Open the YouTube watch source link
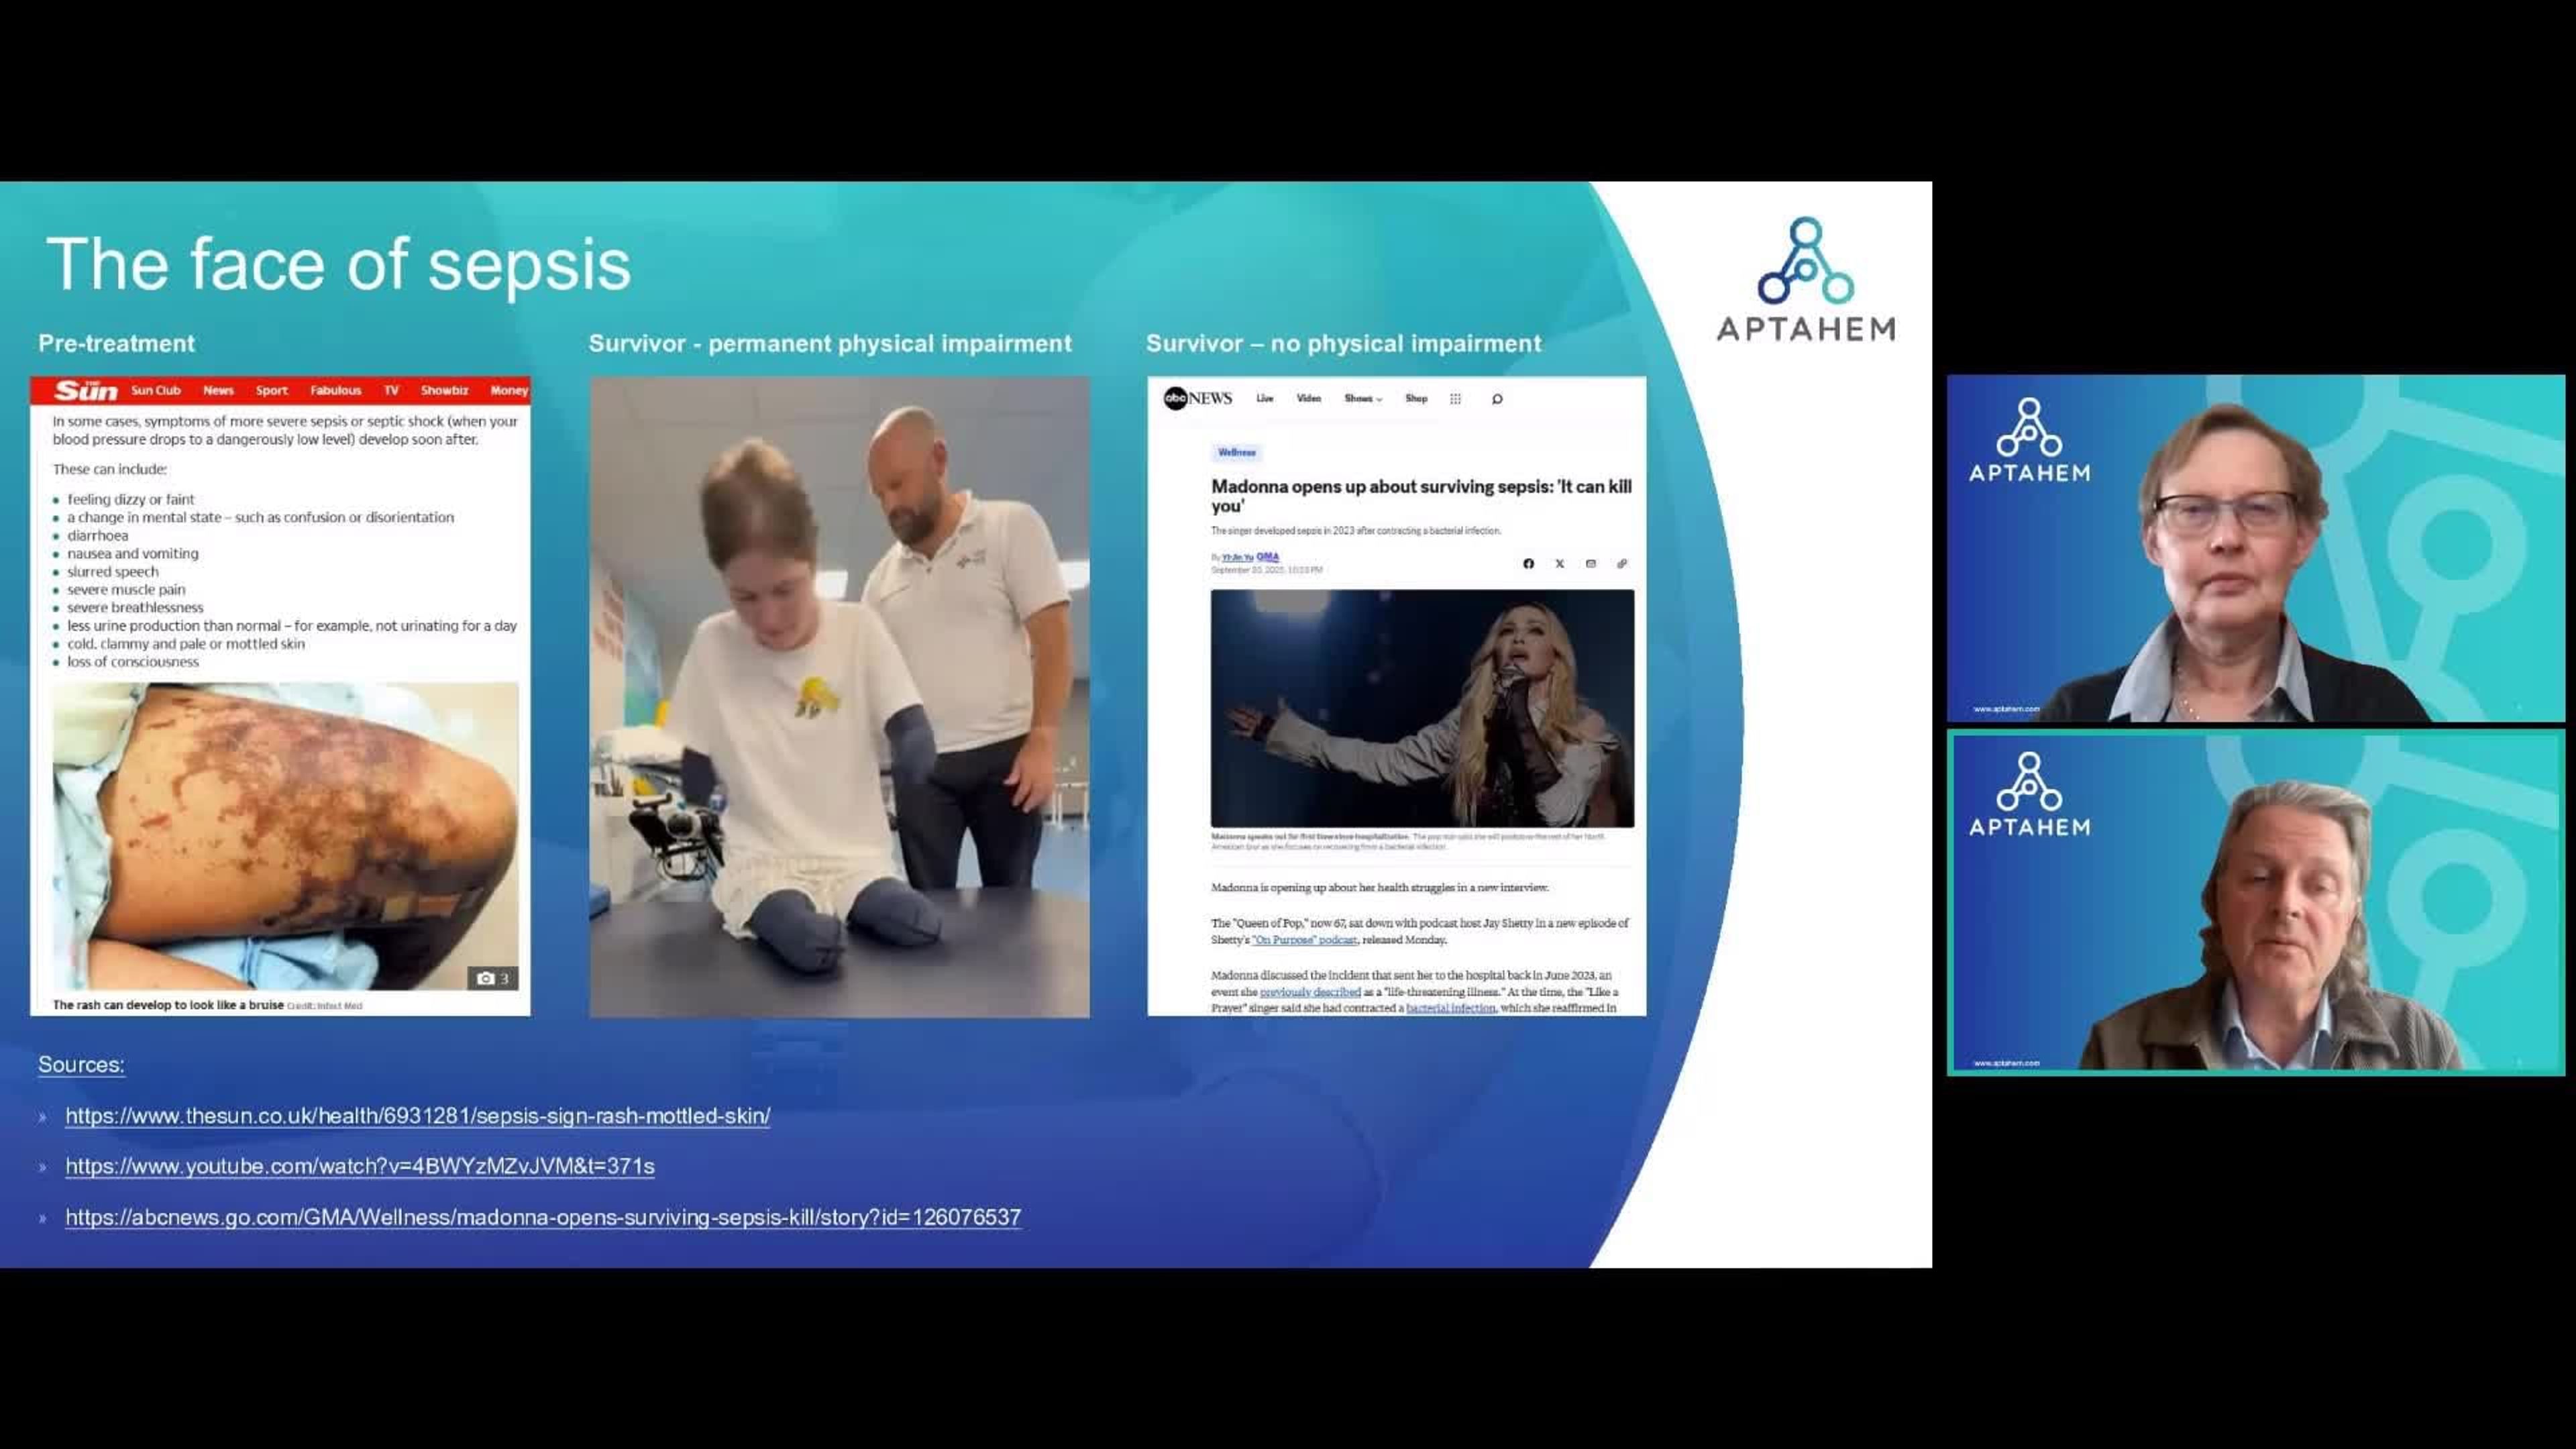Screen dimensions: 2576x1449 click(359, 1166)
